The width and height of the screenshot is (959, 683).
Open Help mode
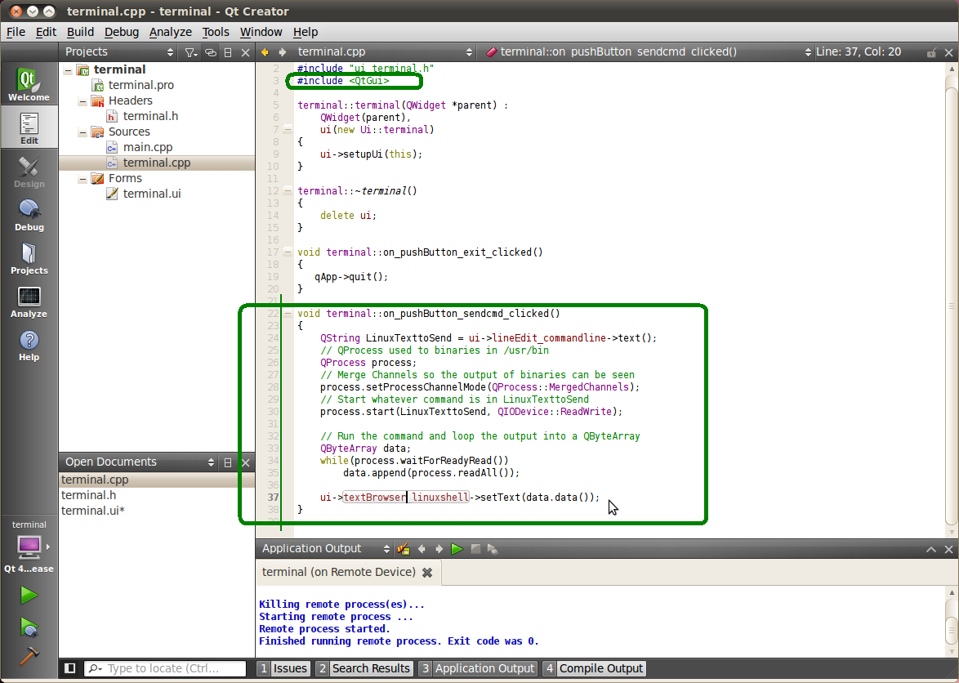tap(29, 346)
